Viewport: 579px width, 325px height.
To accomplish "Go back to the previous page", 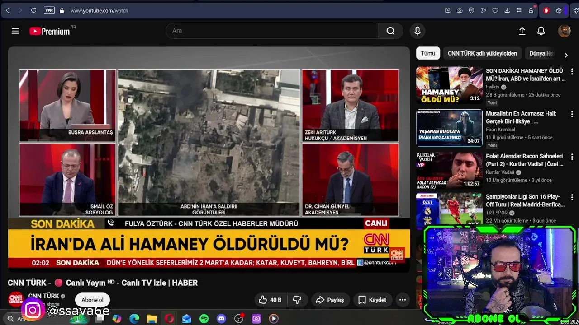I will pyautogui.click(x=8, y=10).
